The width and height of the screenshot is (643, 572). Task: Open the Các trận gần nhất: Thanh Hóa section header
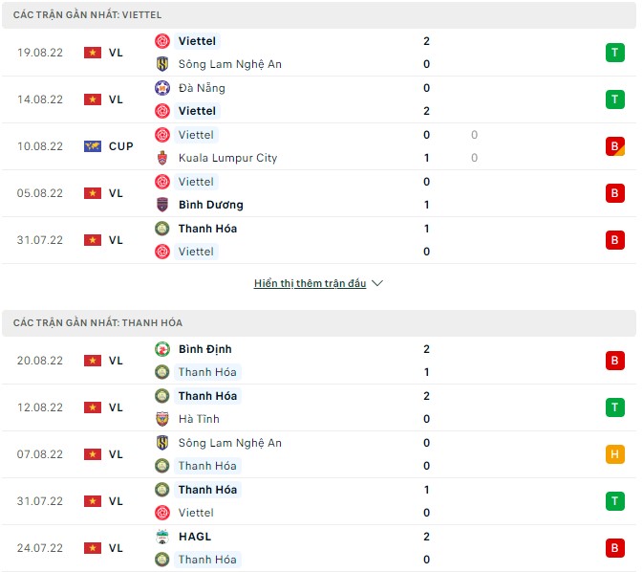(x=97, y=322)
